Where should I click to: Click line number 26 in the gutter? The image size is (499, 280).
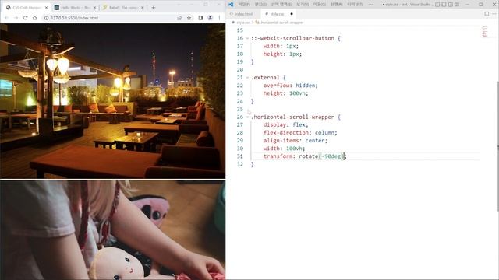tap(240, 117)
